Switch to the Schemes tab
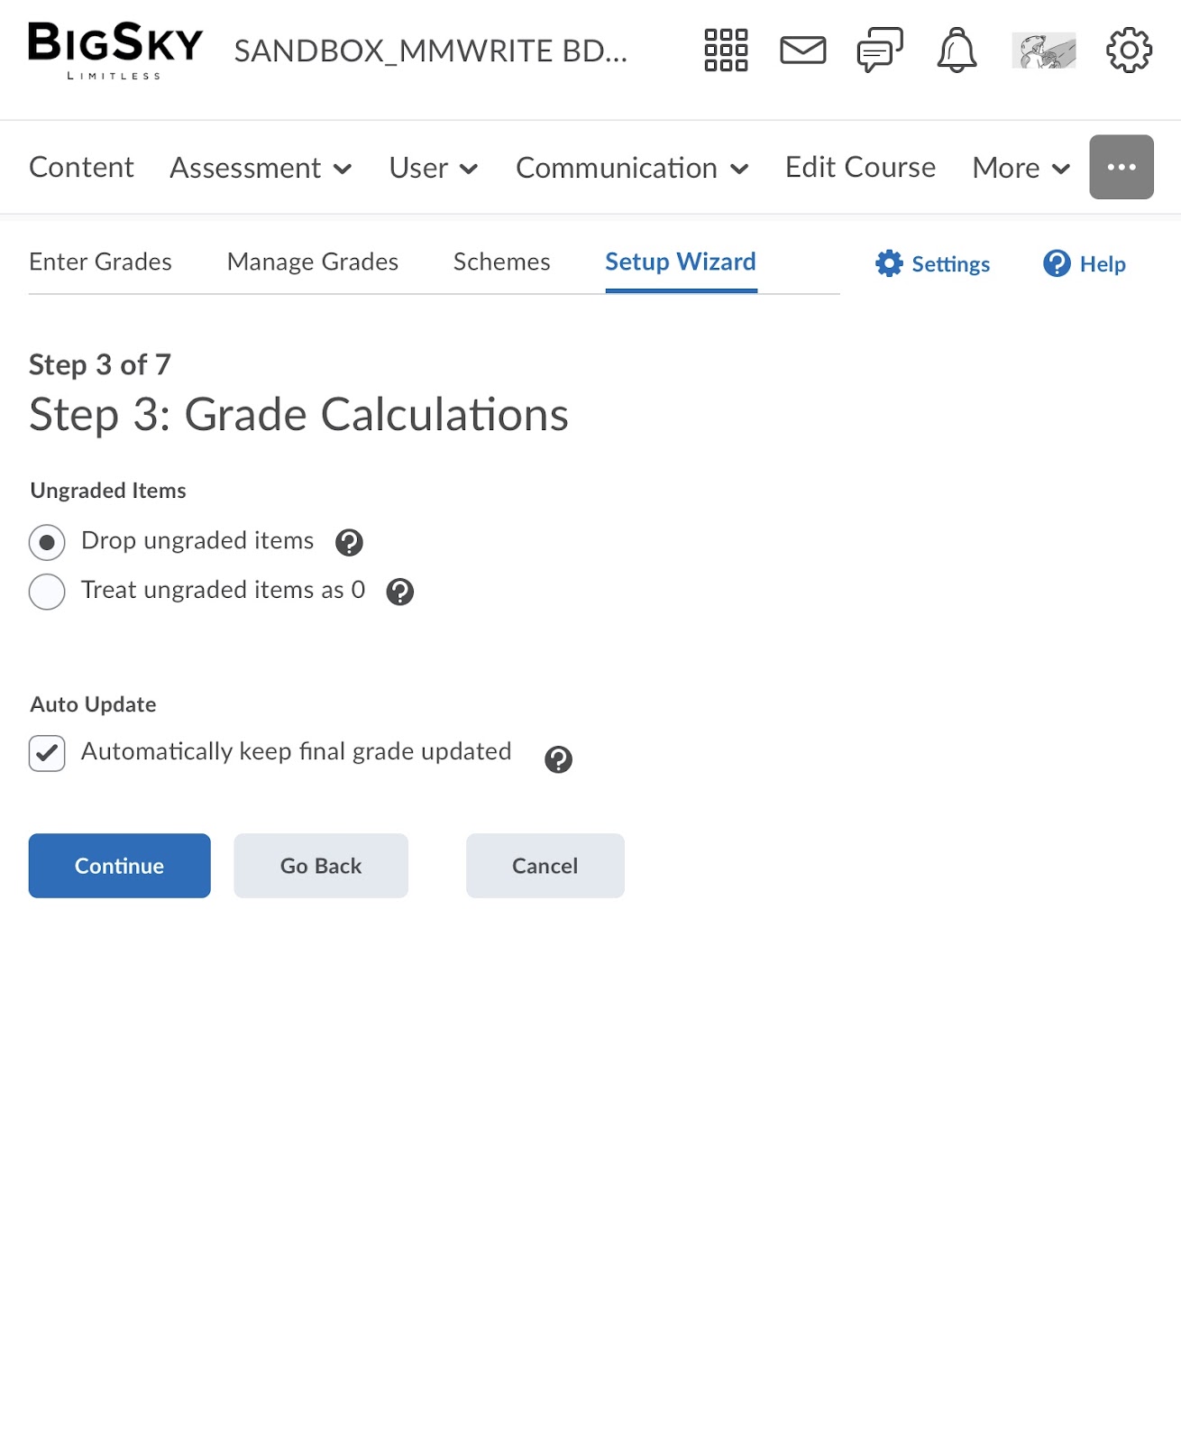Viewport: 1181px width, 1443px height. 501,262
